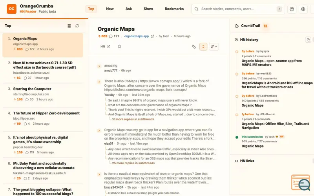Click the comment bubble icon beside 119
This screenshot has width=314, height=196.
(x=27, y=152)
